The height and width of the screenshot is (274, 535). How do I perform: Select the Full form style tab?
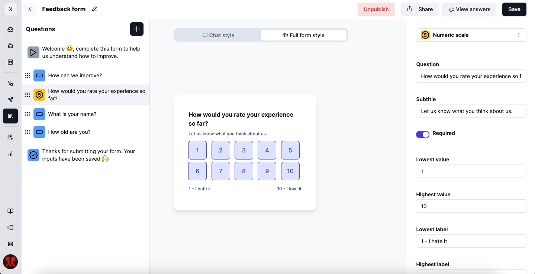(303, 35)
